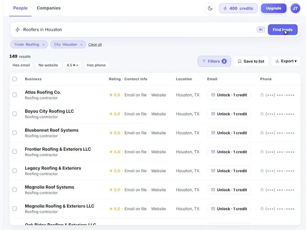Image resolution: width=306 pixels, height=230 pixels.
Task: Toggle dark mode moon icon
Action: 210,8
